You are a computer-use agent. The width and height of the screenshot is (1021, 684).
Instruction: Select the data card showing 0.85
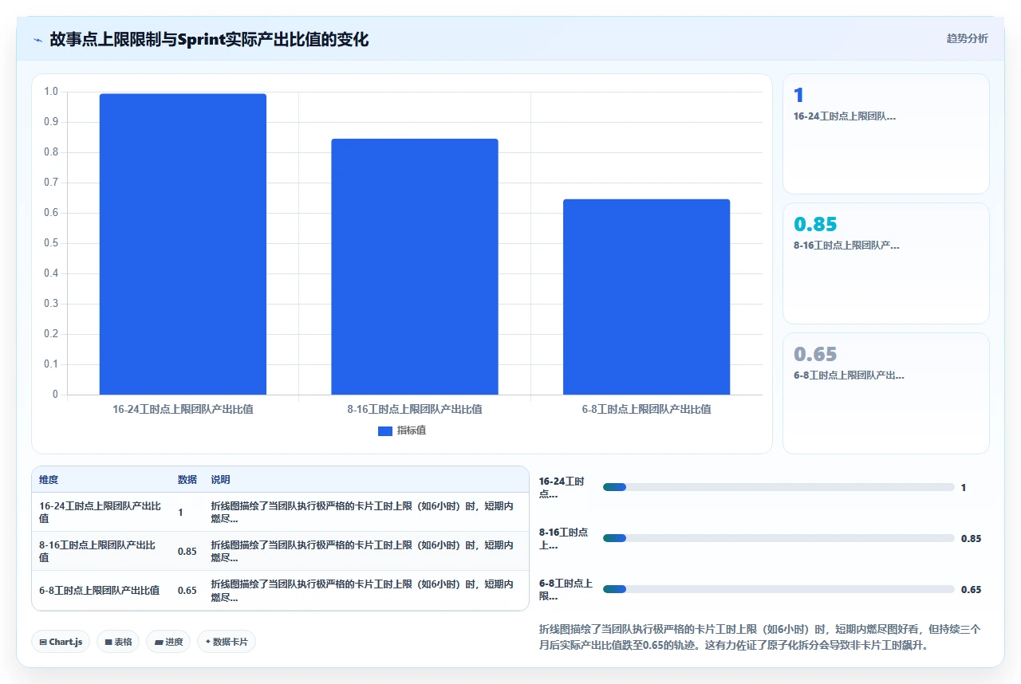886,263
